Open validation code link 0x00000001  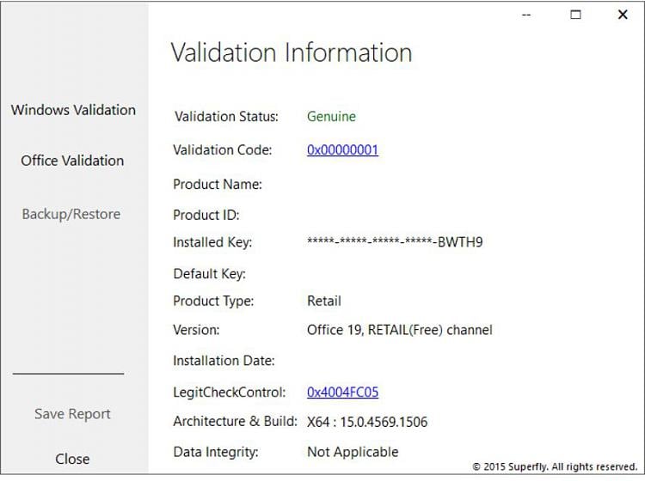coord(342,150)
